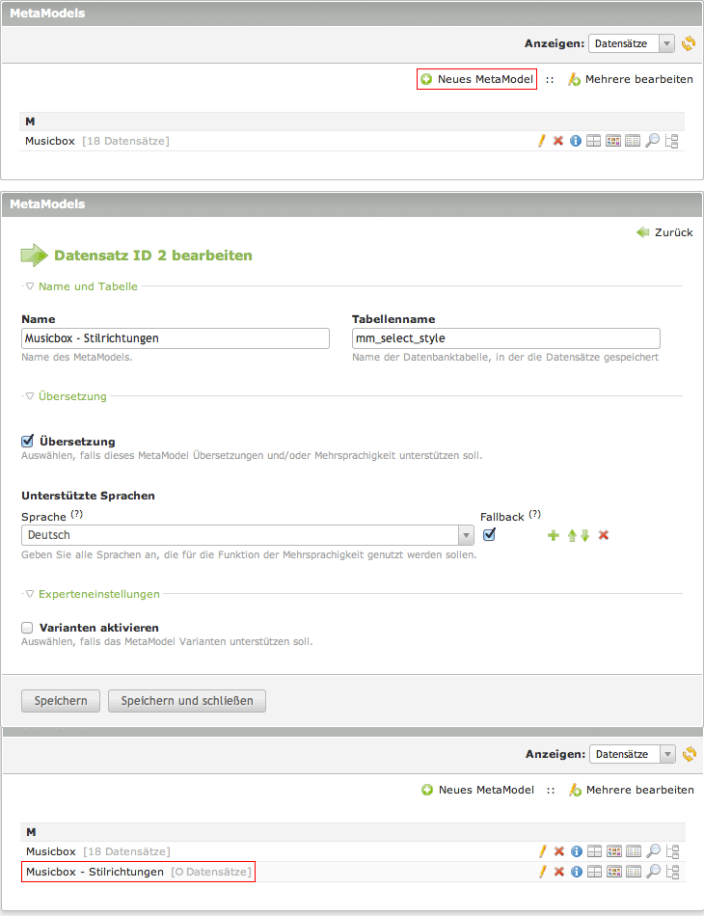
Task: Enable the Varianten aktivieren checkbox
Action: pos(28,627)
